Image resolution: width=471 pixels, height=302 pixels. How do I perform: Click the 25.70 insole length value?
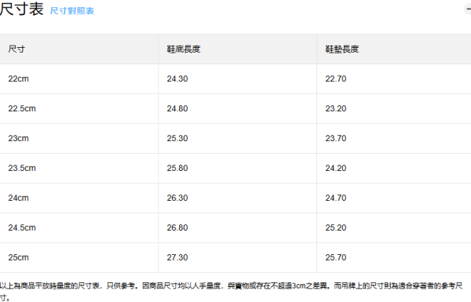(336, 257)
